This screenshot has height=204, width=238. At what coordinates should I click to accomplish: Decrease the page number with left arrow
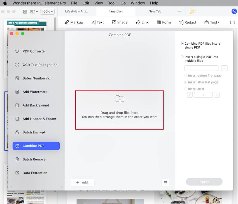click(x=190, y=95)
